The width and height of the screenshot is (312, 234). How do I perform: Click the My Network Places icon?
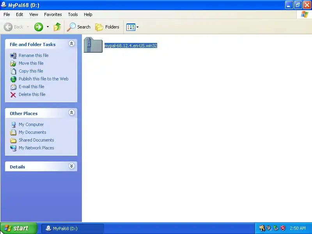[13, 148]
